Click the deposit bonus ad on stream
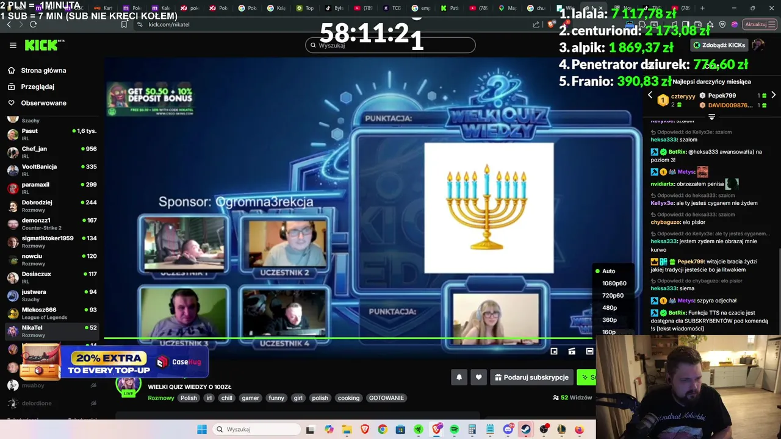 coord(151,99)
